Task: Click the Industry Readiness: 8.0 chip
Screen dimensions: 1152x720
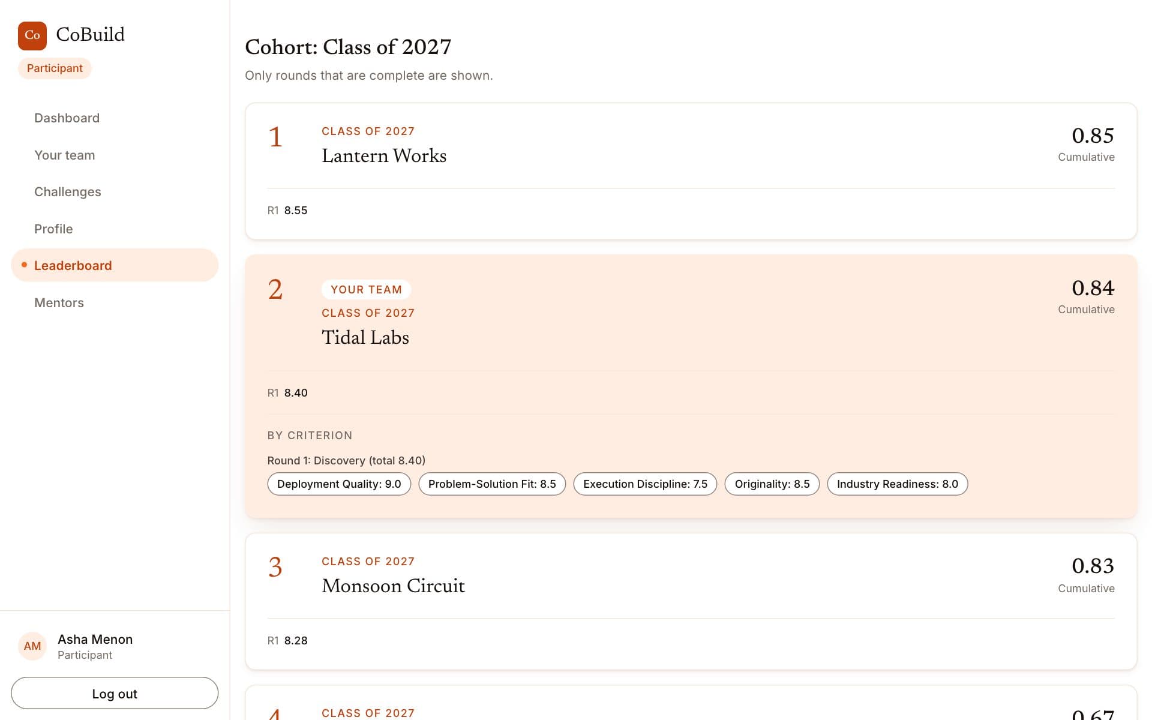Action: 898,484
